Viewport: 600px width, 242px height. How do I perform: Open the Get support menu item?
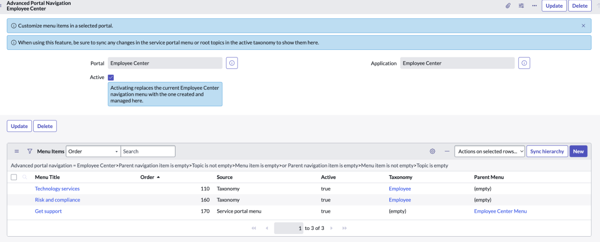pyautogui.click(x=48, y=211)
